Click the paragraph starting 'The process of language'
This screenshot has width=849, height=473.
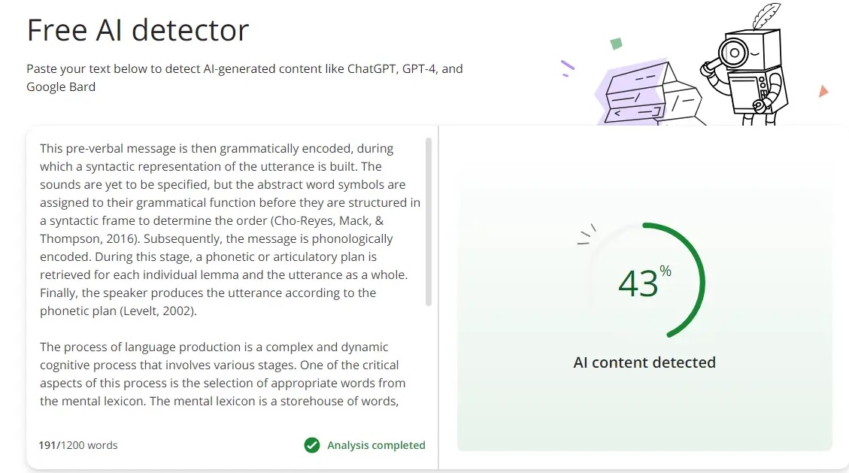click(223, 374)
